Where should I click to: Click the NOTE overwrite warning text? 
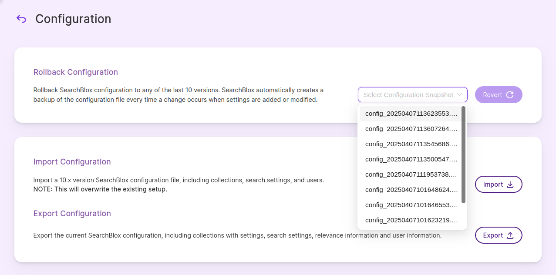pos(100,190)
